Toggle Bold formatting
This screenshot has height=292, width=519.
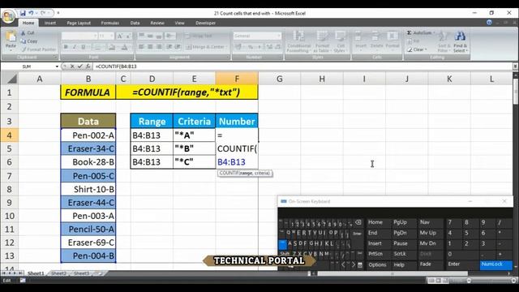(66, 47)
